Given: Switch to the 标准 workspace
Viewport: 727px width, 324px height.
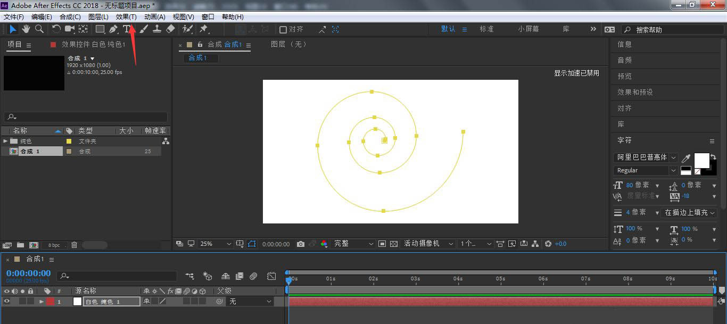Looking at the screenshot, I should coord(486,29).
